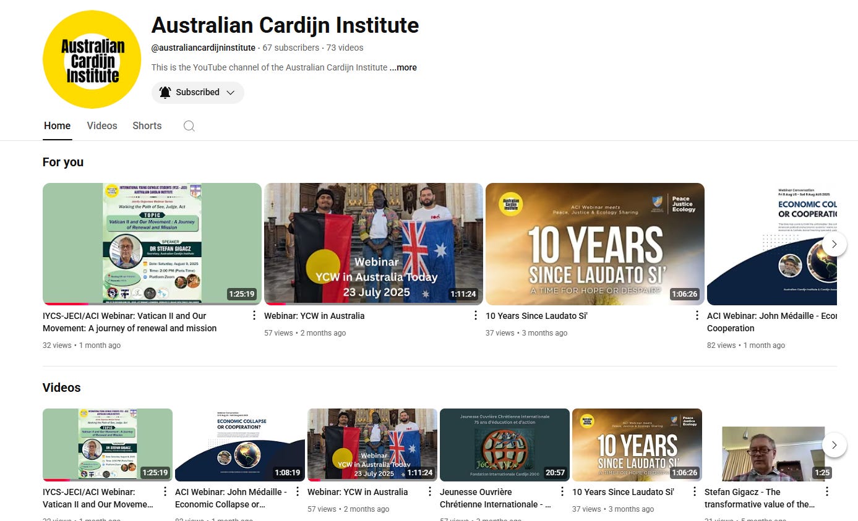This screenshot has width=858, height=521.
Task: Click the @australiancardijninstitute handle
Action: [204, 48]
